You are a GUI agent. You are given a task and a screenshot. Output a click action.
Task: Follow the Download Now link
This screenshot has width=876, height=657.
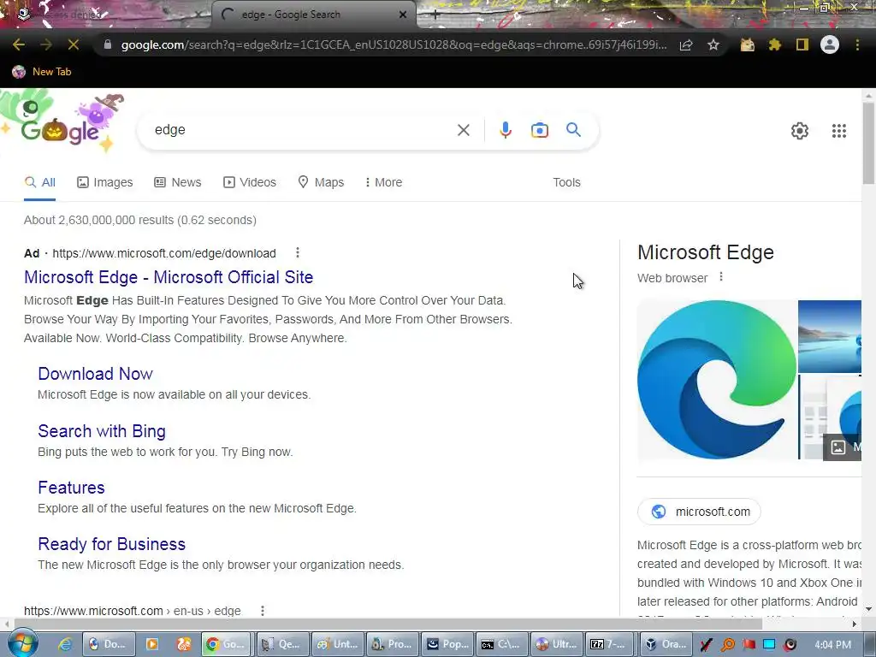click(x=96, y=374)
